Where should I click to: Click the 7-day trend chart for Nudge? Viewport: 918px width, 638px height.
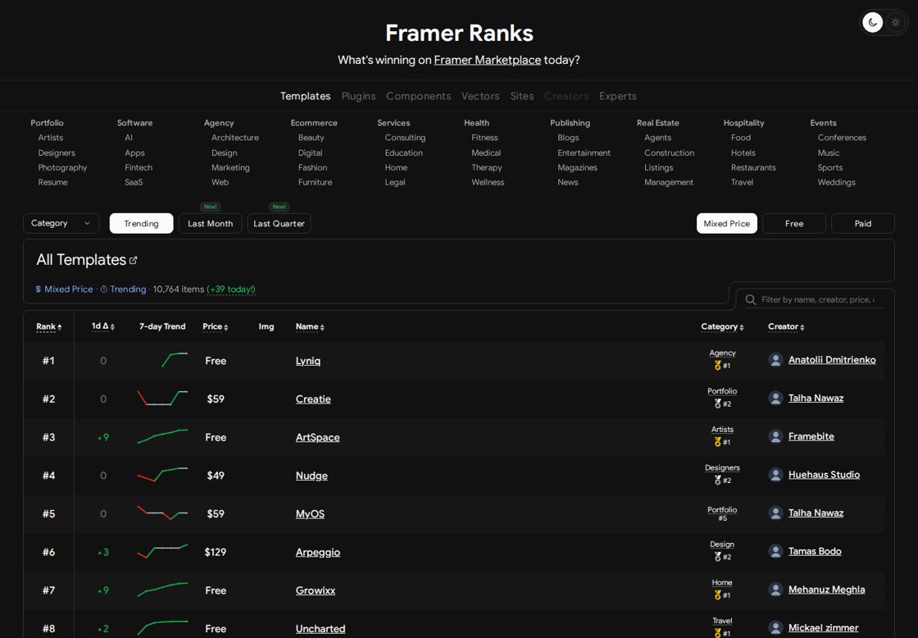(x=162, y=475)
